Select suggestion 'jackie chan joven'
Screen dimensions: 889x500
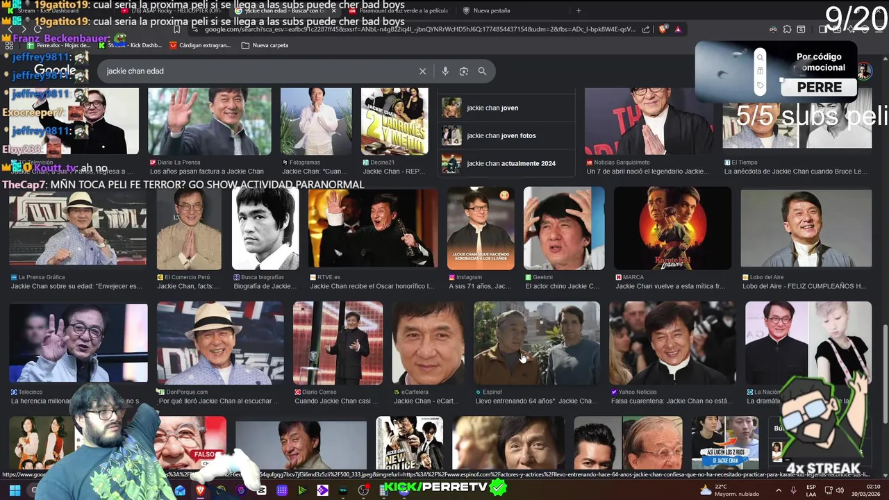(508, 108)
